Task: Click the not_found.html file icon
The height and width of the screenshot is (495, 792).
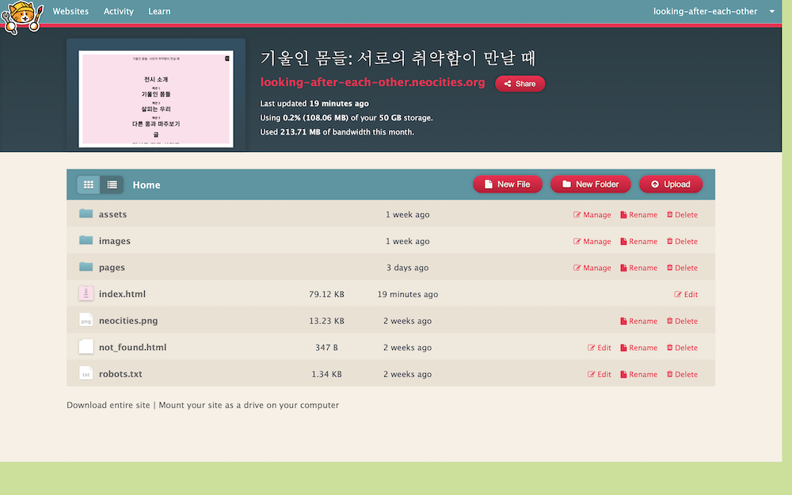Action: coord(86,347)
